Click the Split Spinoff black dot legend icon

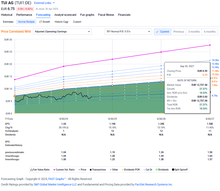tap(173, 170)
